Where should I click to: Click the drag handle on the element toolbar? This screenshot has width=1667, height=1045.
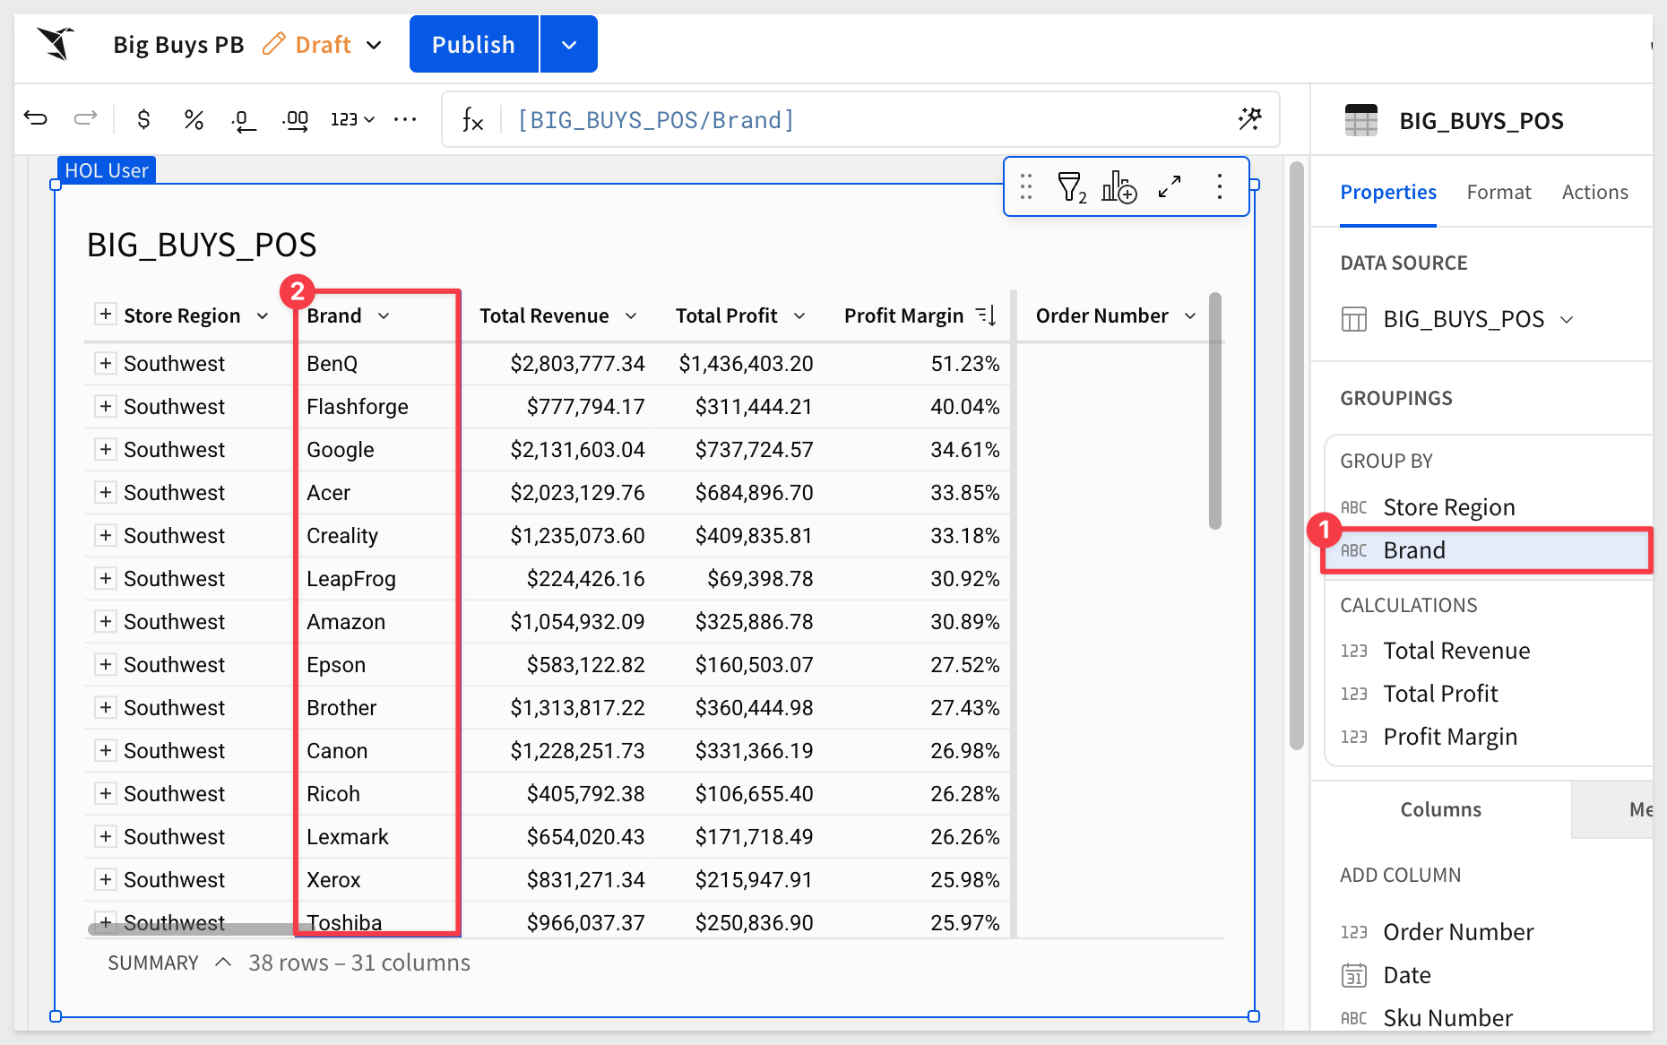coord(1026,186)
